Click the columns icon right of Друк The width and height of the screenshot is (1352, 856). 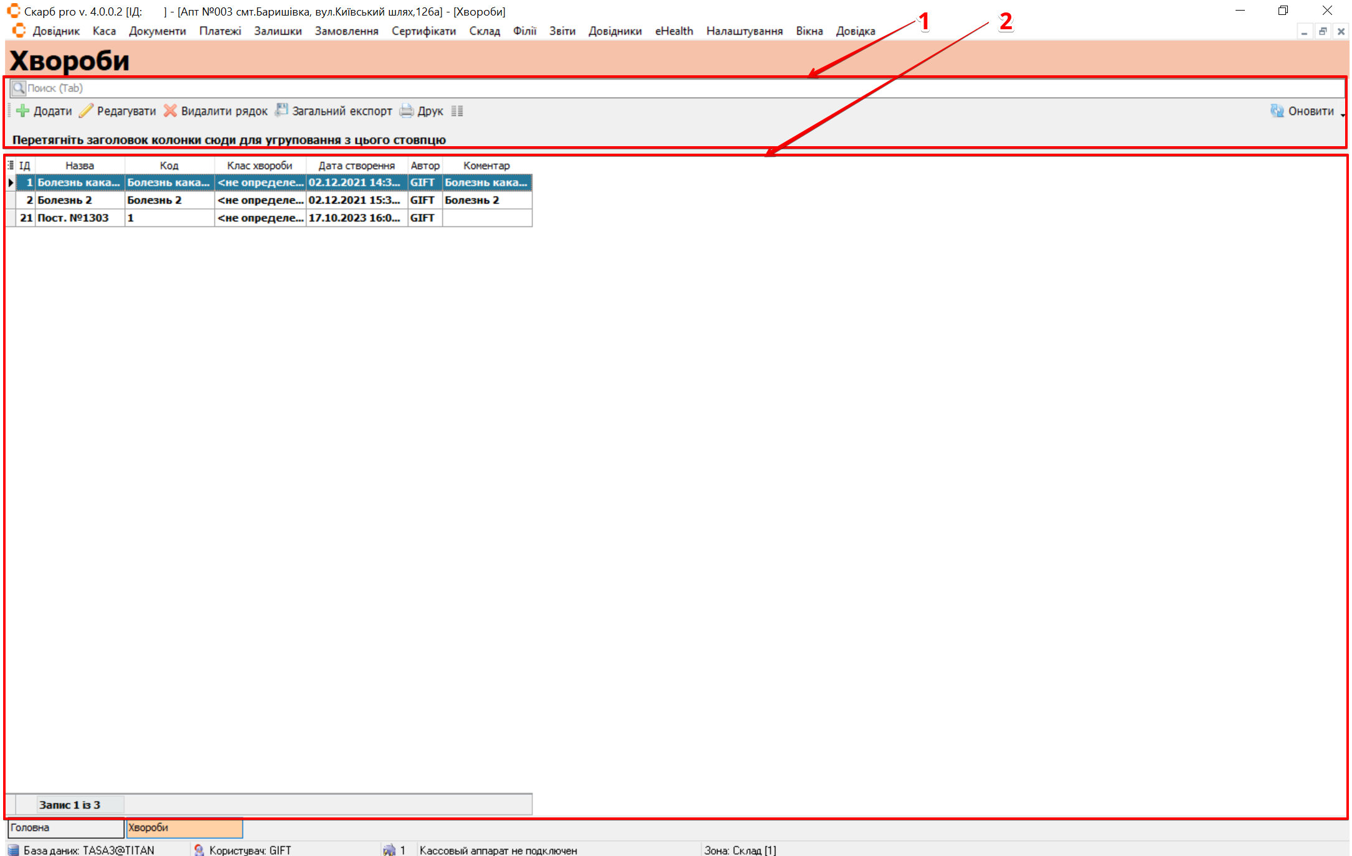(457, 111)
